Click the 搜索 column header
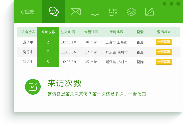 [x=140, y=32]
